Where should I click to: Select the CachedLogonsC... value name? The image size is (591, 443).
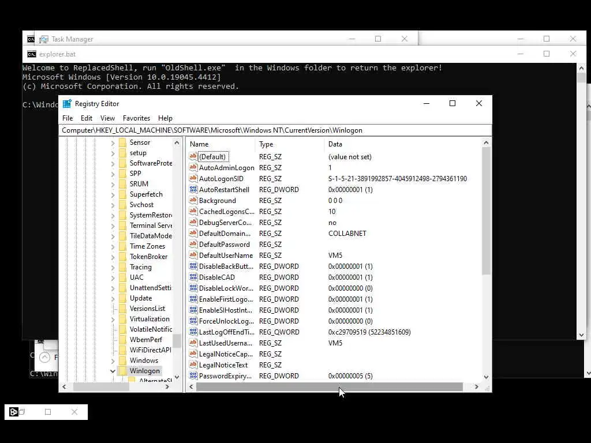(226, 212)
